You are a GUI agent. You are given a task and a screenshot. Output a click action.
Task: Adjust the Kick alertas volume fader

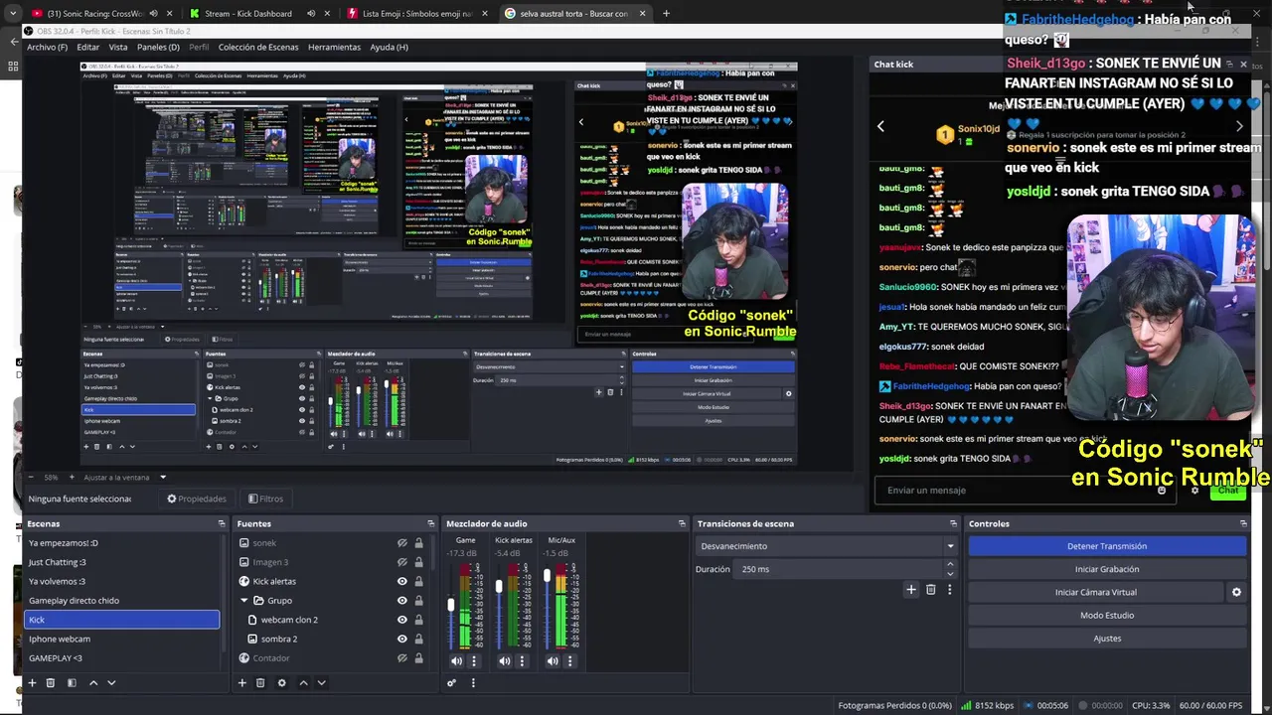pyautogui.click(x=499, y=586)
